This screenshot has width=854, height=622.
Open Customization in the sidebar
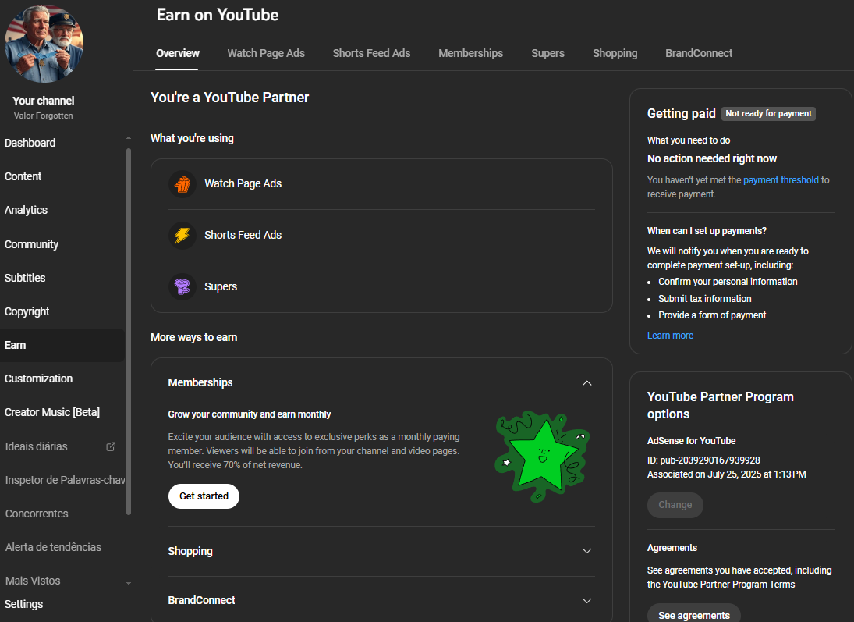(39, 379)
